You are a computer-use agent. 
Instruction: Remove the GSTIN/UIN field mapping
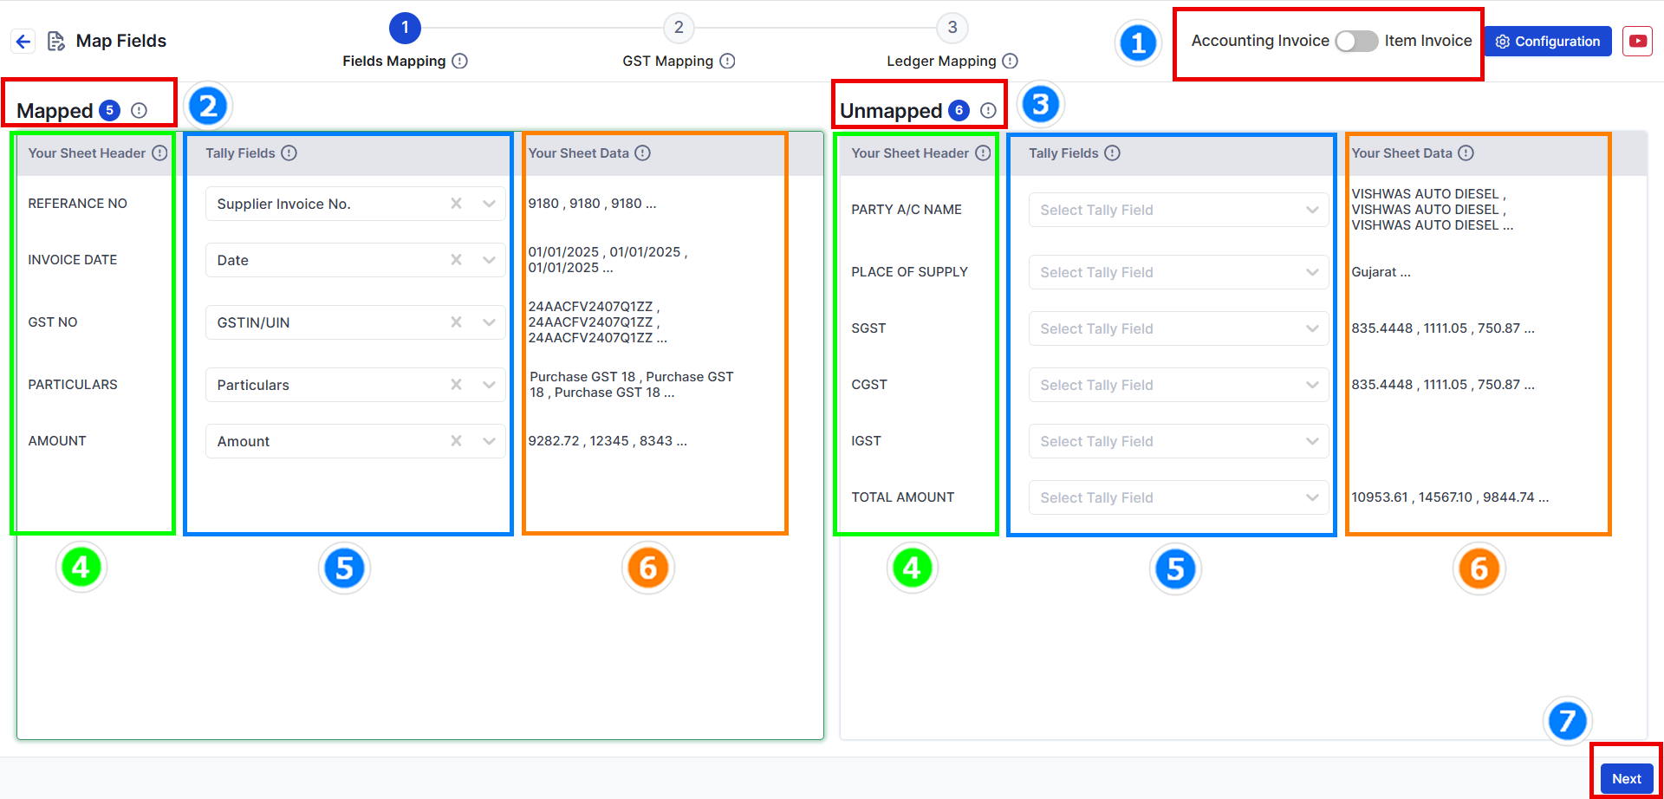point(456,322)
